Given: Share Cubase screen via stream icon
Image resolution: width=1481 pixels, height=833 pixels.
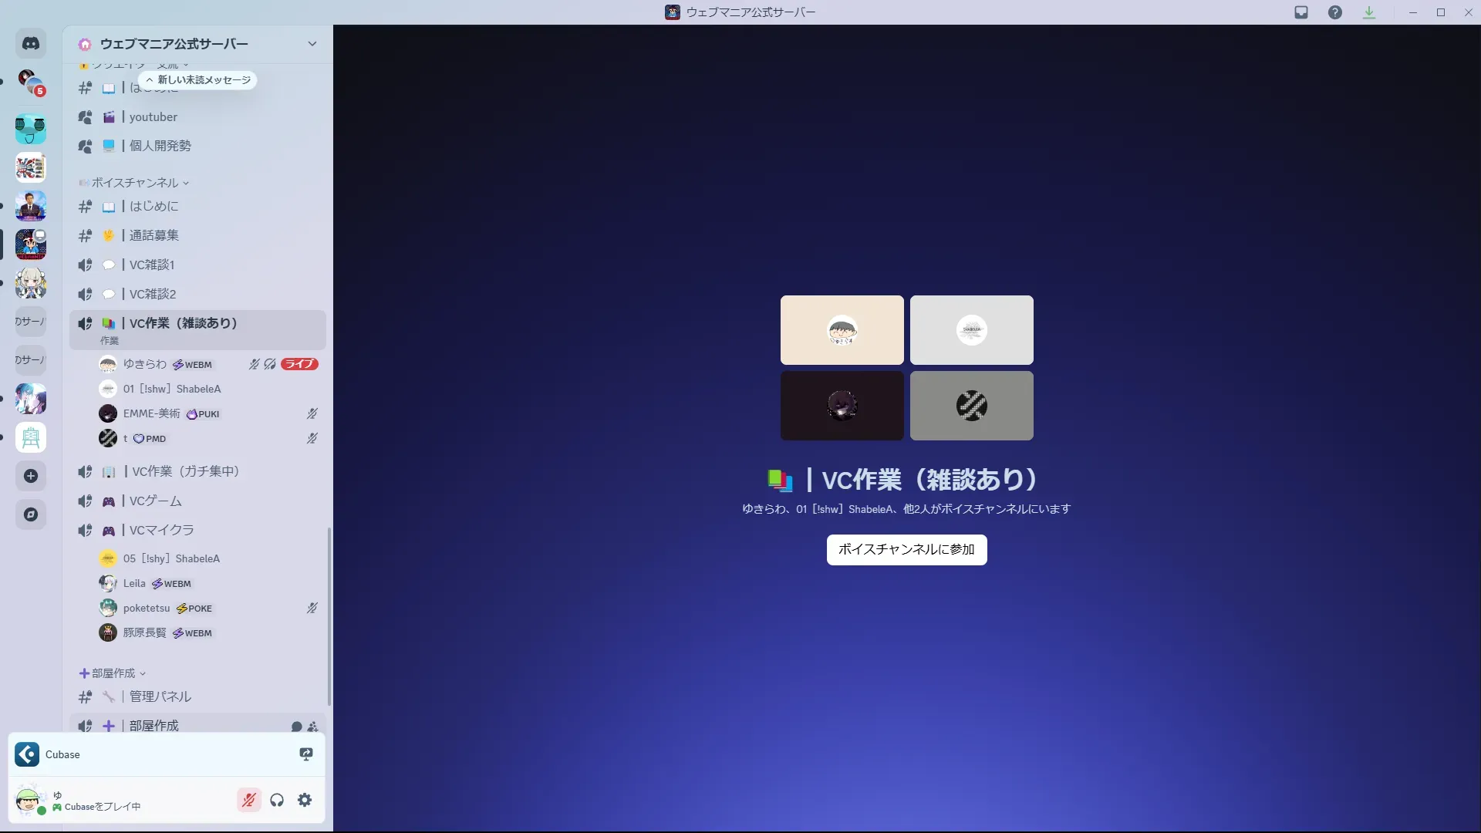Looking at the screenshot, I should tap(306, 754).
